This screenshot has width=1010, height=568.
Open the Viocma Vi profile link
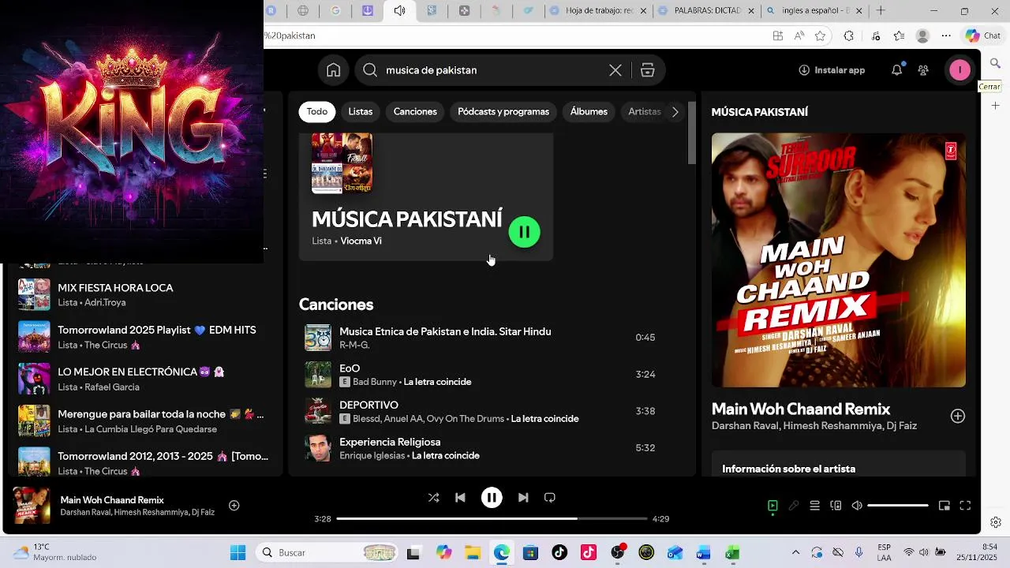click(361, 241)
